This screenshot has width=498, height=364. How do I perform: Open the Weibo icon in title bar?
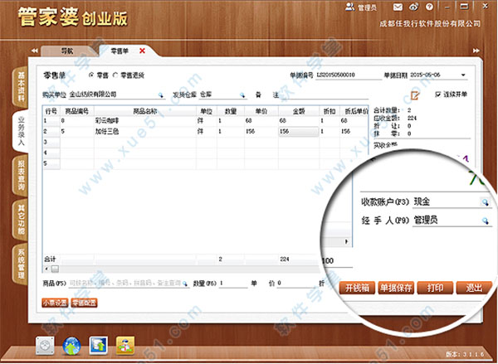(414, 7)
